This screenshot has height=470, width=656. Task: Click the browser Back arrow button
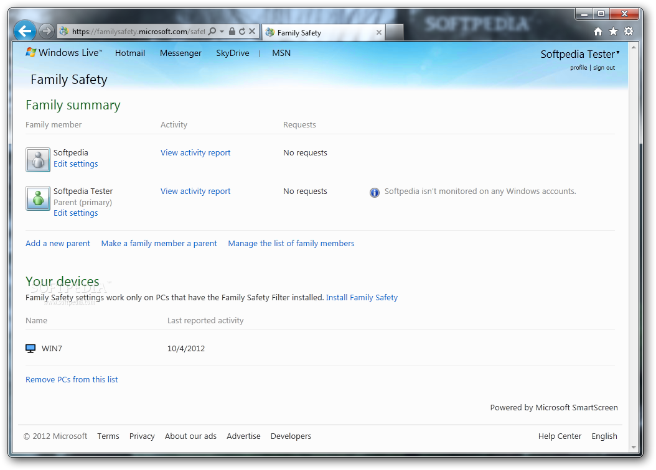click(25, 31)
